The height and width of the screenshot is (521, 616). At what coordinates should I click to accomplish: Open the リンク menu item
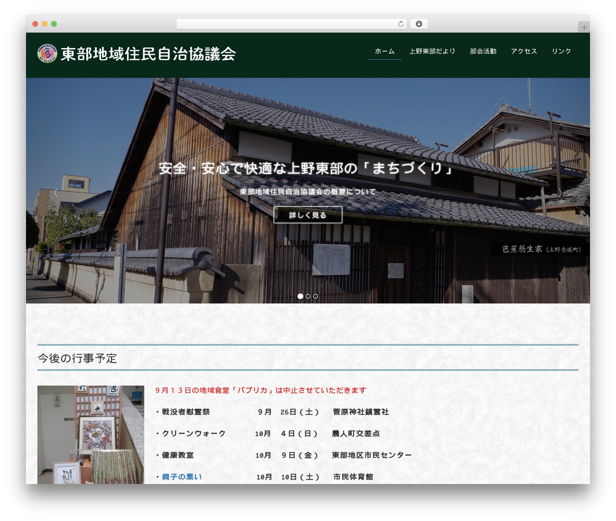coord(561,51)
